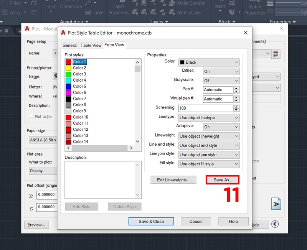
Task: Click the round arrow collapse options icon
Action: (275, 224)
